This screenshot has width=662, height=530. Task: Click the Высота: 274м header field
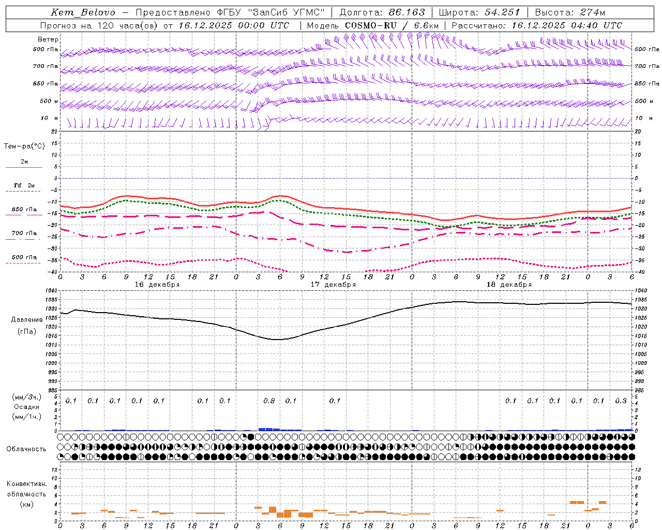pos(570,12)
